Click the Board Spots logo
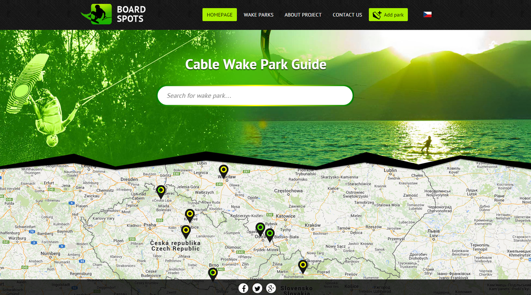This screenshot has width=531, height=295. point(114,14)
